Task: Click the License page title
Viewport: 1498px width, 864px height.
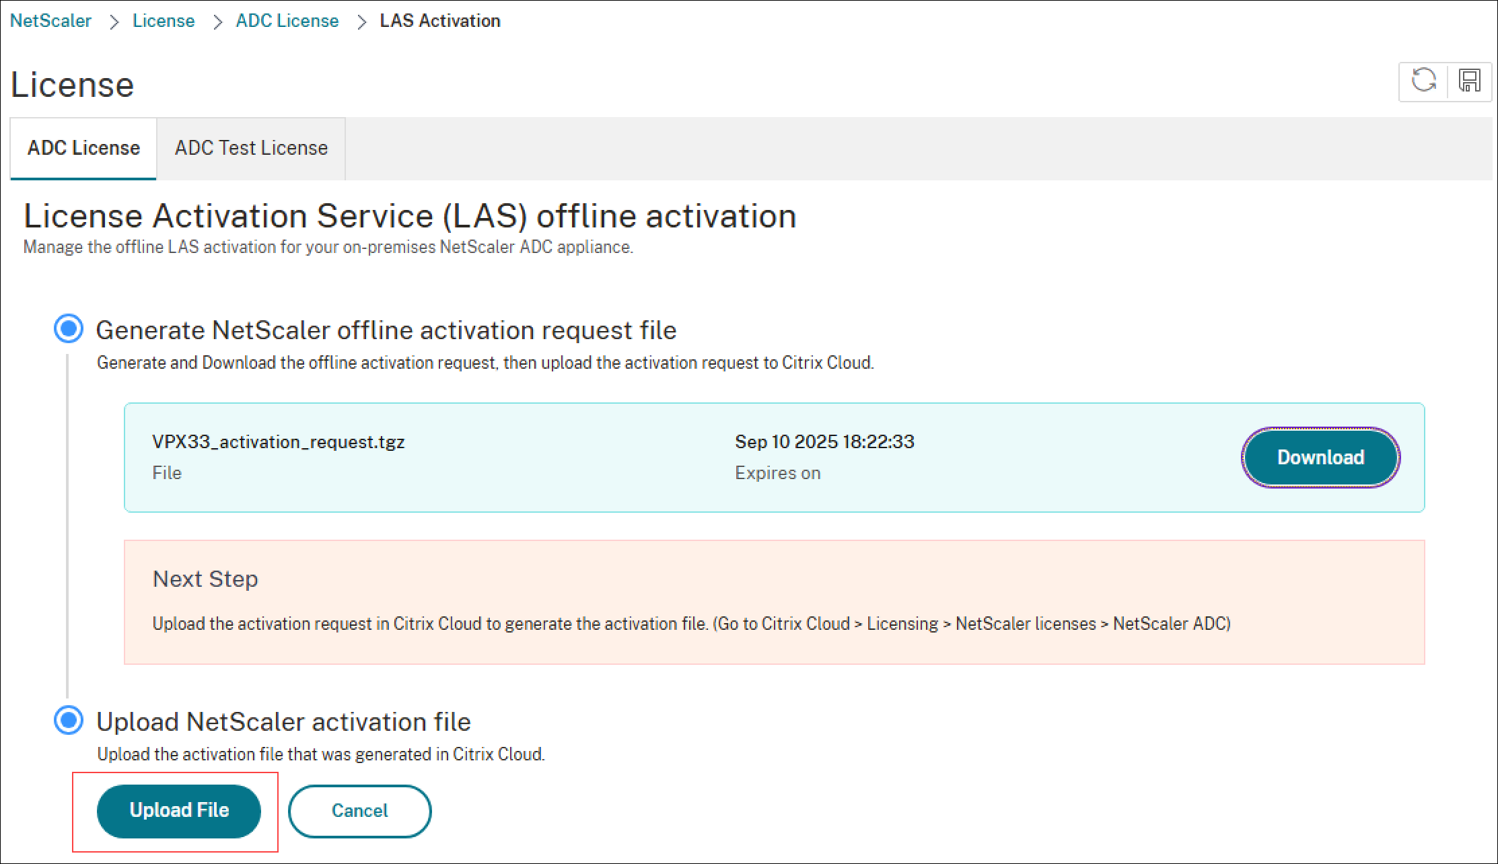Action: 73,85
